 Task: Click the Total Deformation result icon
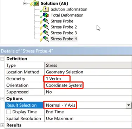click(x=46, y=15)
